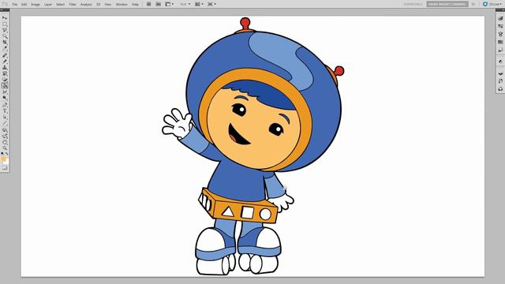The width and height of the screenshot is (505, 284).
Task: Click the Launch Bridge icon
Action: click(148, 4)
